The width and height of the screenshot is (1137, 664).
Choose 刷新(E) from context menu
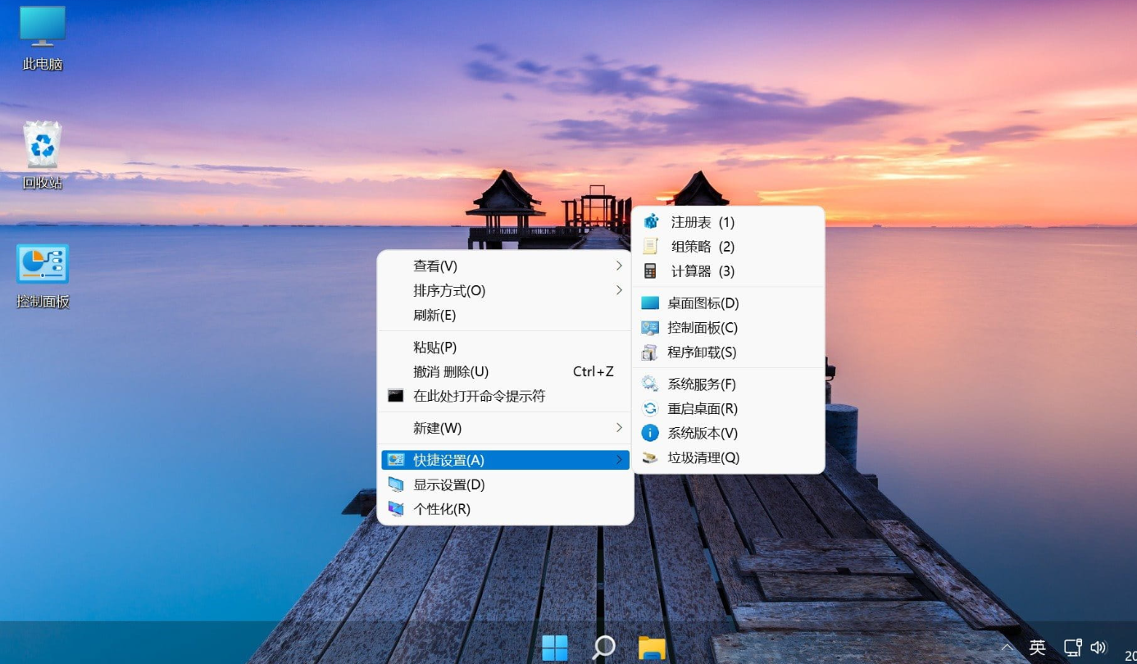click(x=505, y=316)
